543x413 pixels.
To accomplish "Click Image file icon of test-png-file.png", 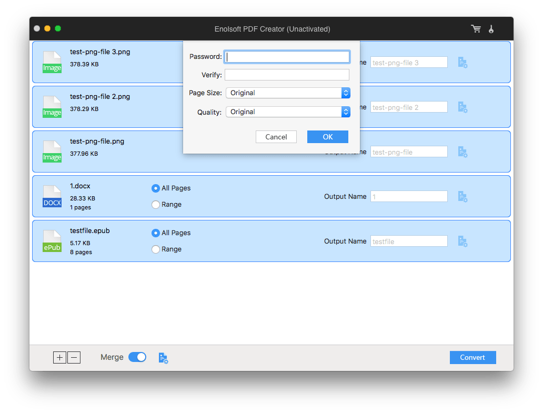I will pos(52,152).
